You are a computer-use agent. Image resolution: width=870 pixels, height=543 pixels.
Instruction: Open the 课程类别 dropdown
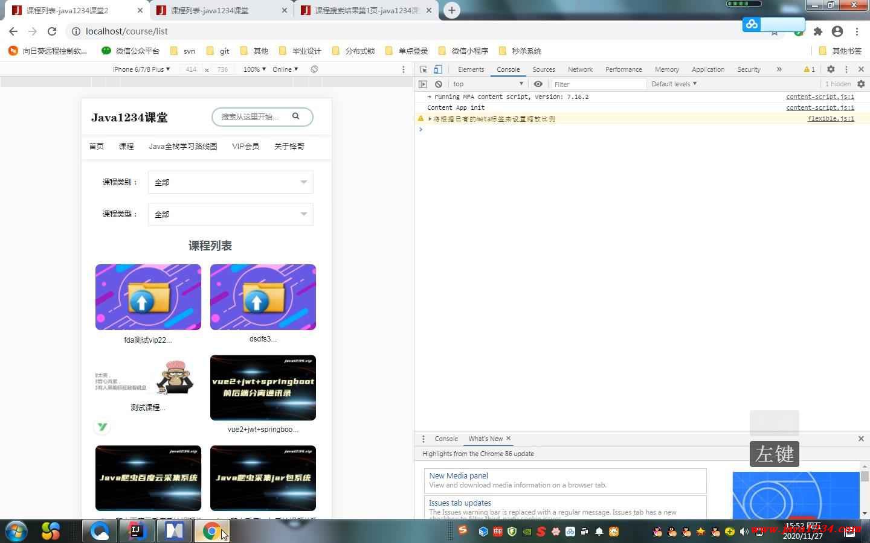[231, 182]
